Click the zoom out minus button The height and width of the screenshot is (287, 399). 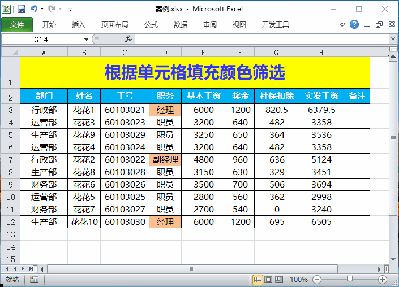point(317,280)
